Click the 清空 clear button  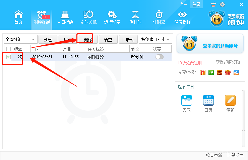(x=108, y=39)
